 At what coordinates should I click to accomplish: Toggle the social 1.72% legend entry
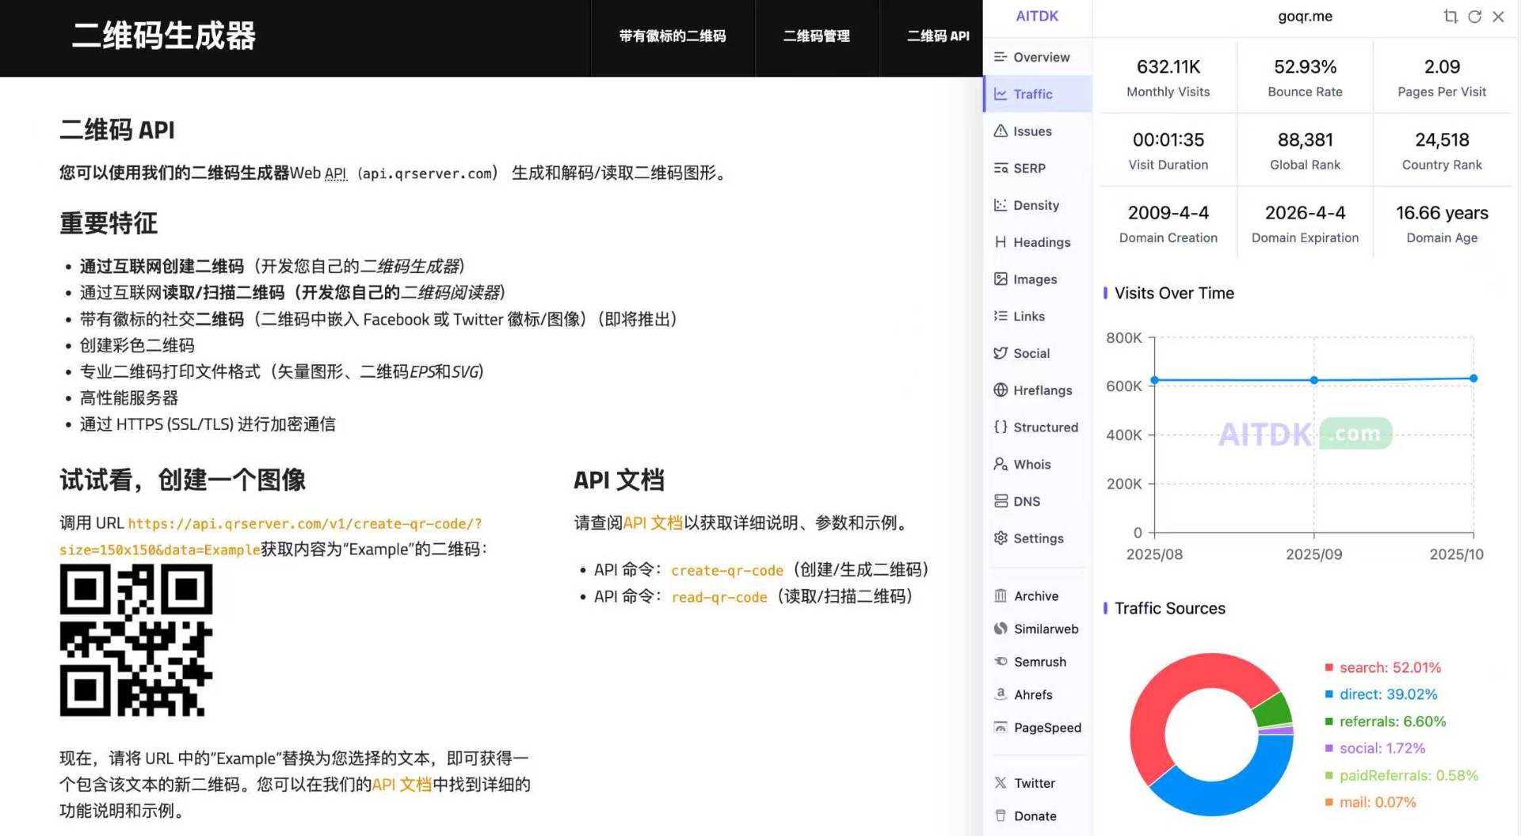(1375, 749)
